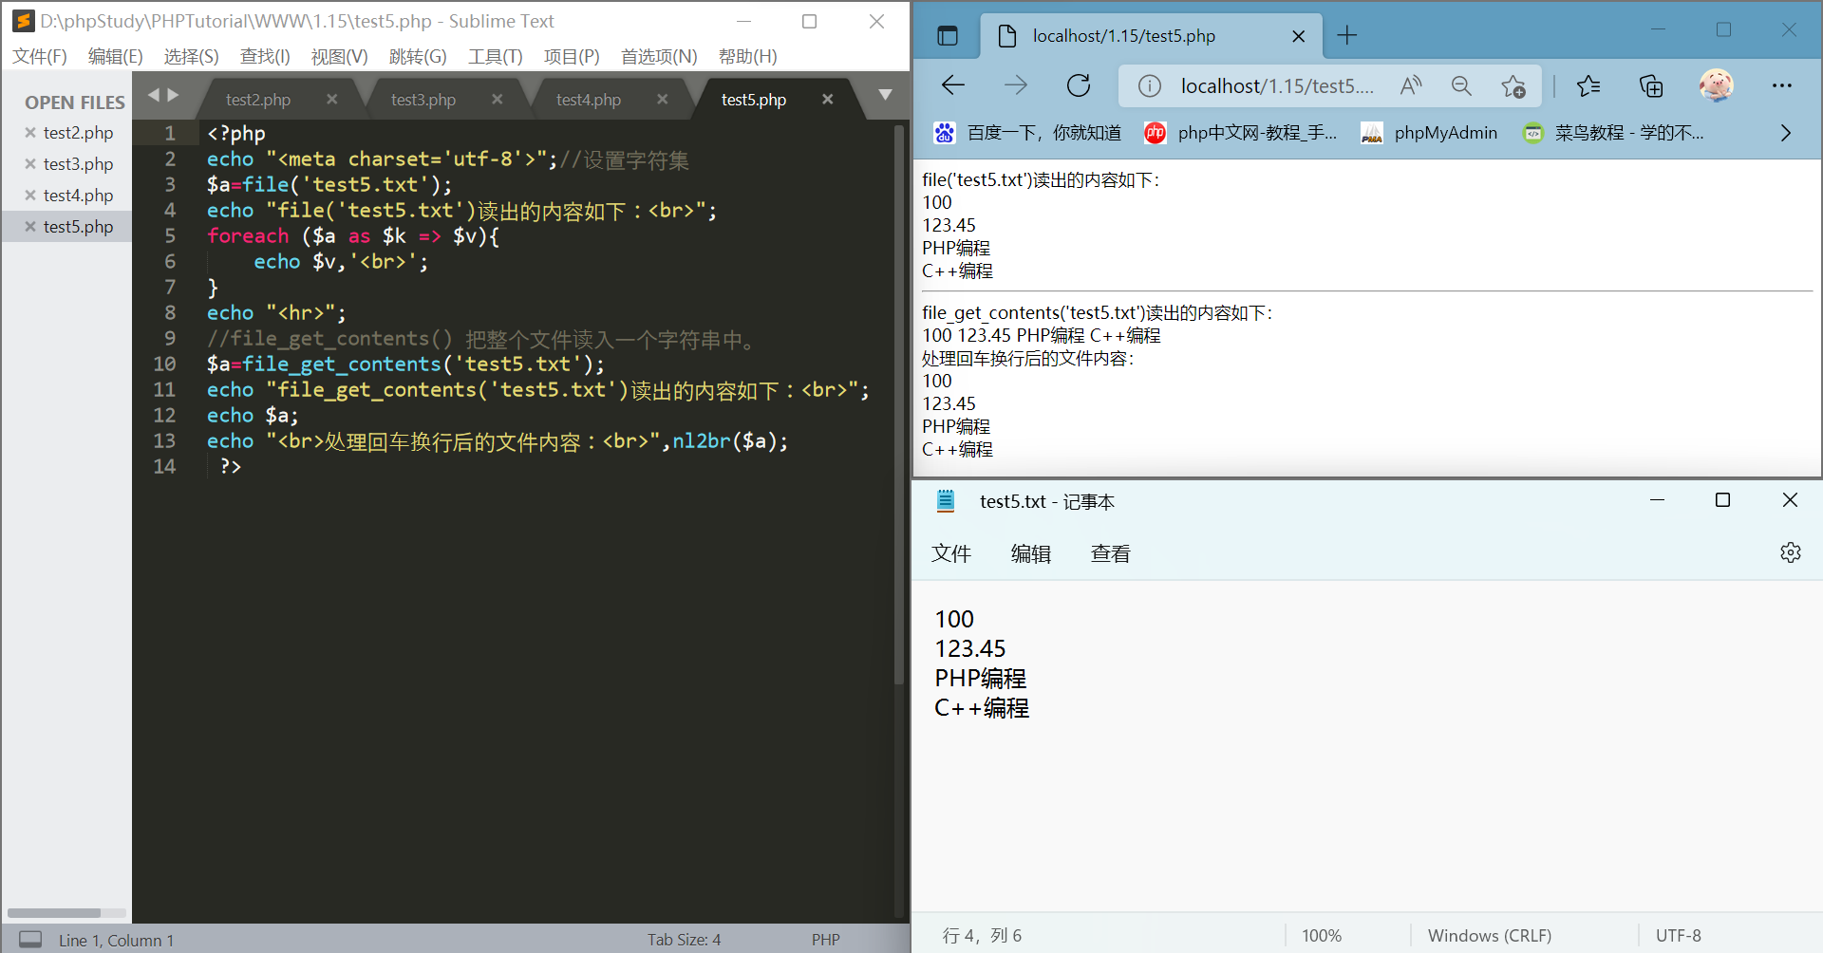
Task: Open Notepad settings gear
Action: tap(1790, 552)
